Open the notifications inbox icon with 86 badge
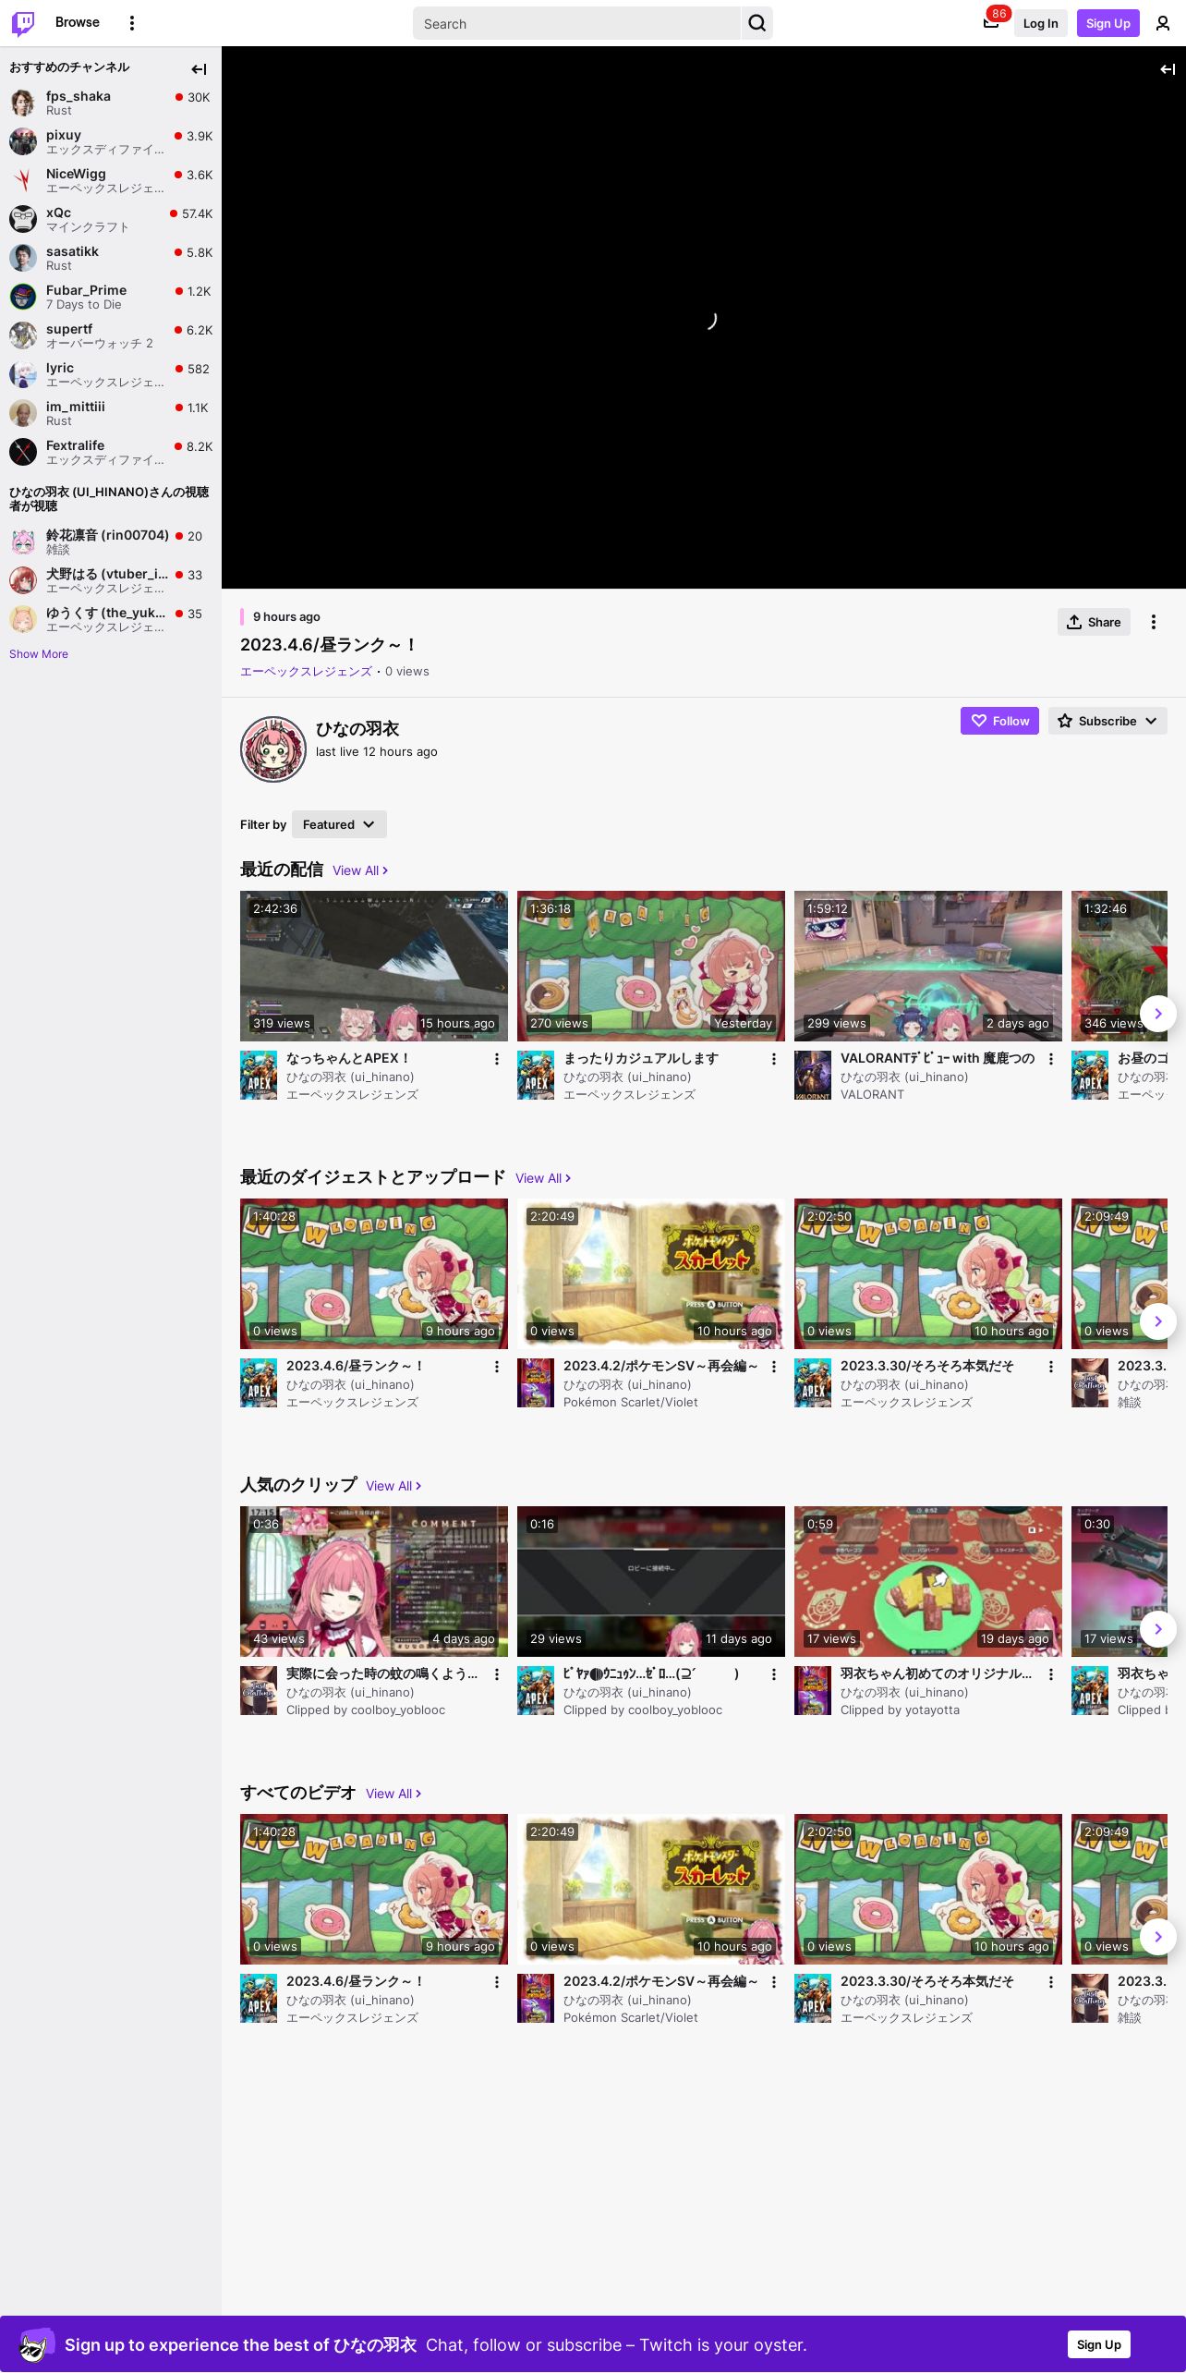The width and height of the screenshot is (1186, 2373). pos(991,23)
